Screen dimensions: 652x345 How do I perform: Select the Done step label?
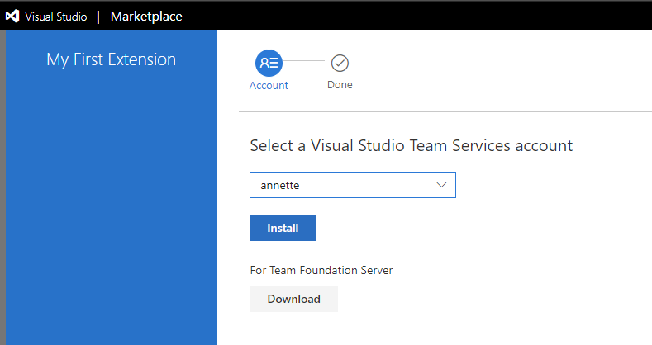(340, 85)
